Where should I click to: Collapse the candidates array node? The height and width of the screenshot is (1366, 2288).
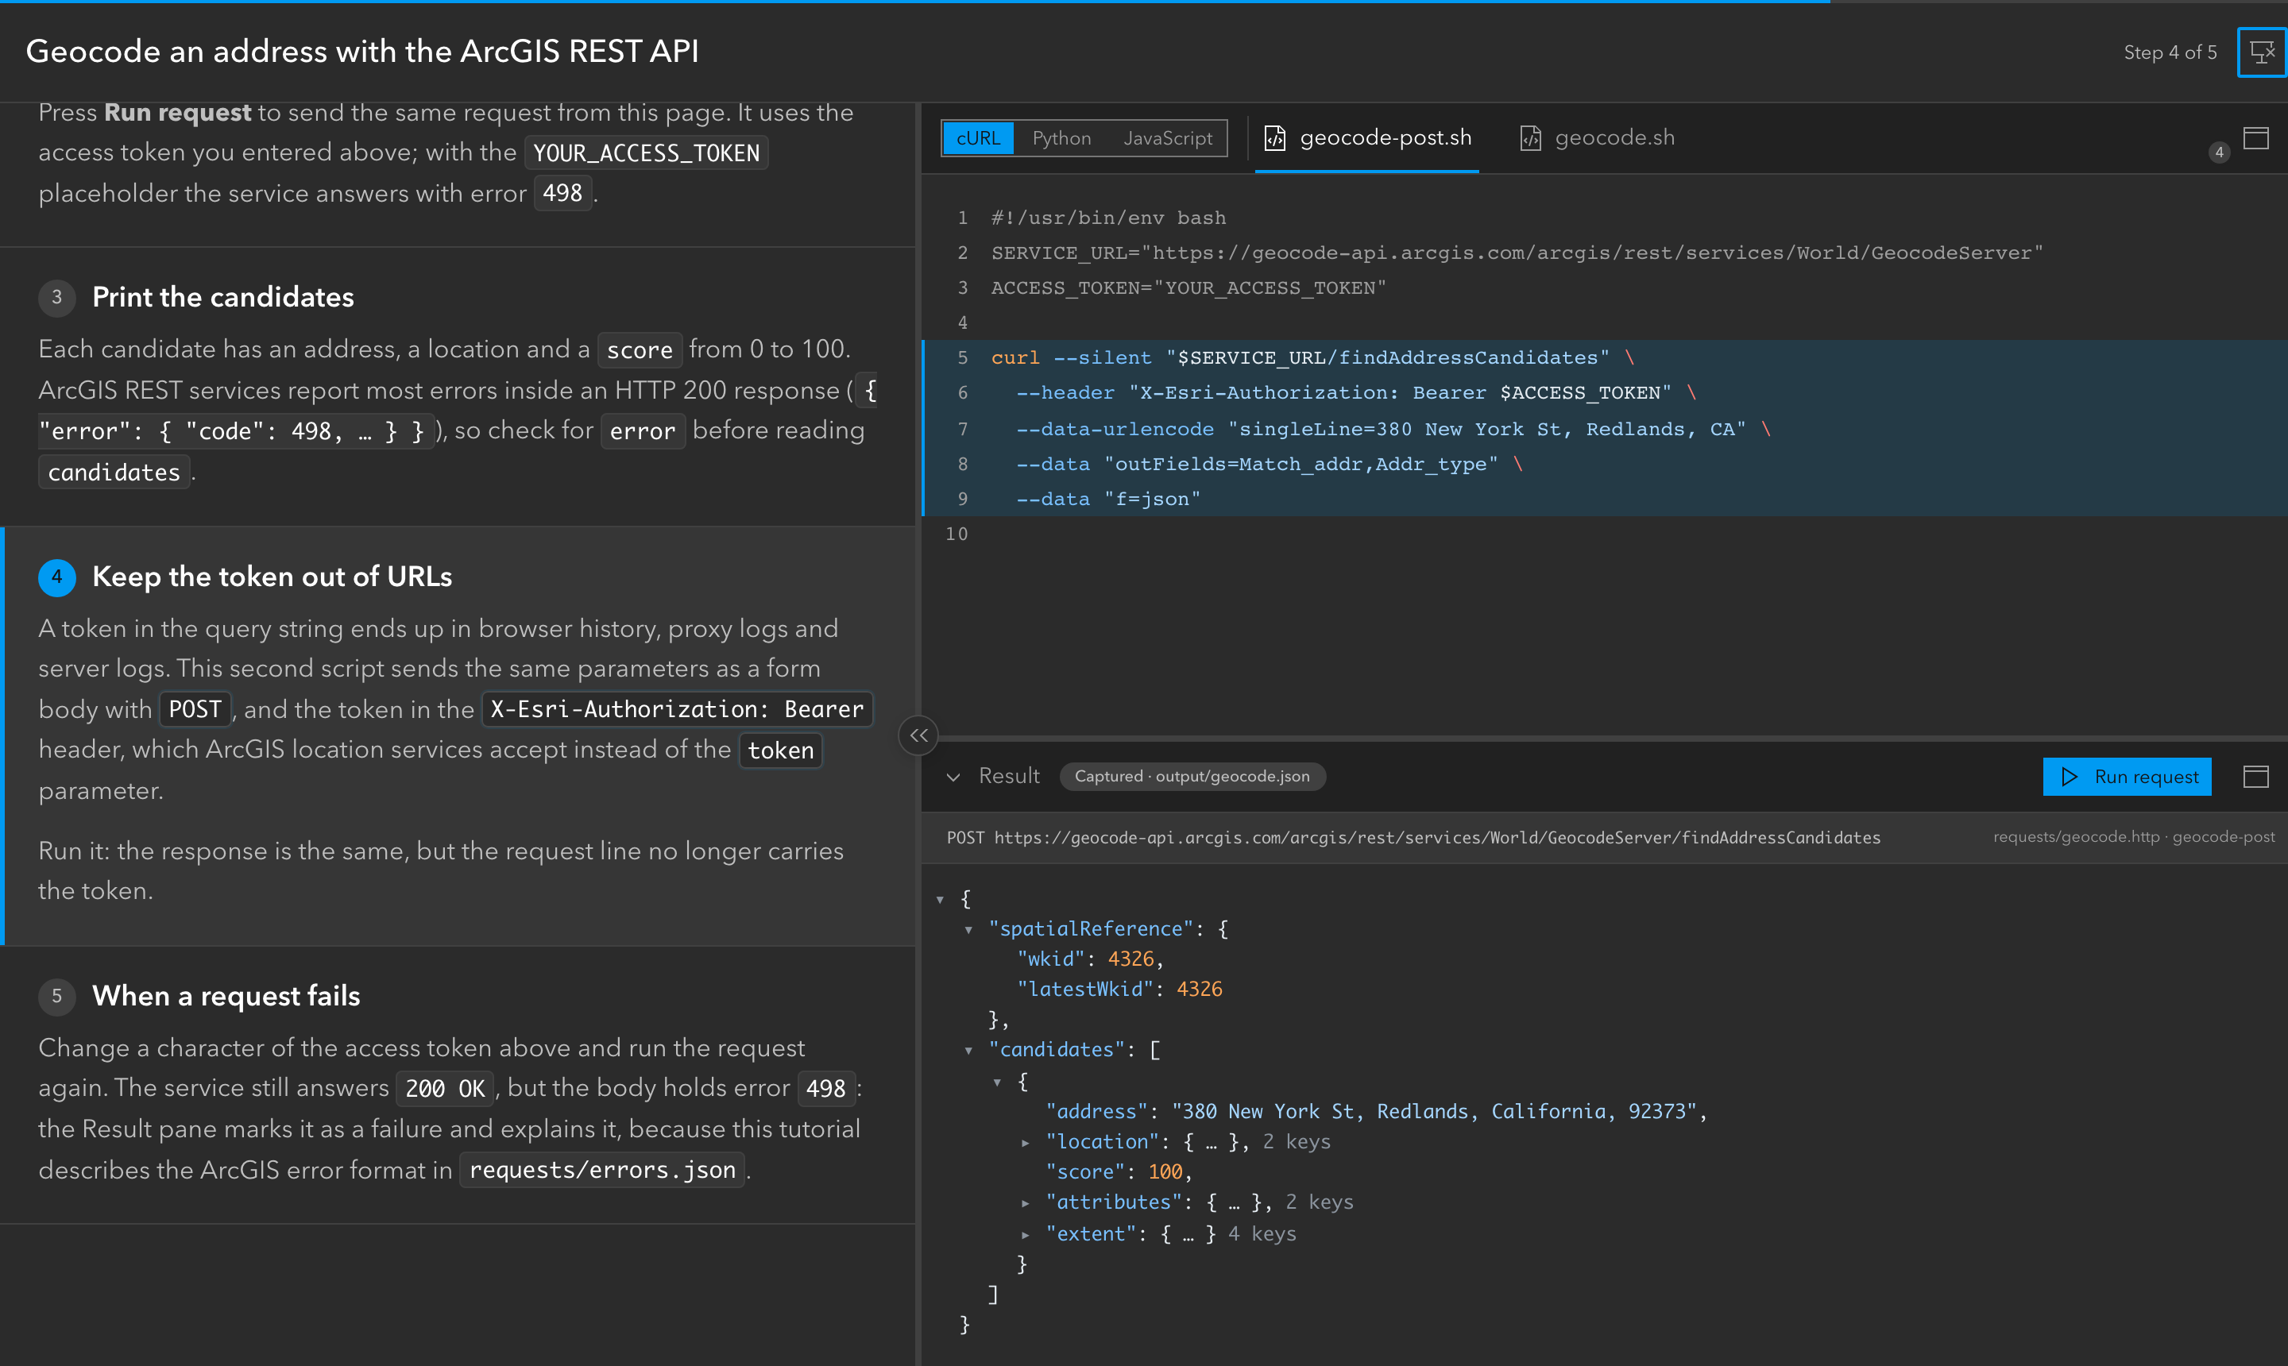pos(968,1050)
